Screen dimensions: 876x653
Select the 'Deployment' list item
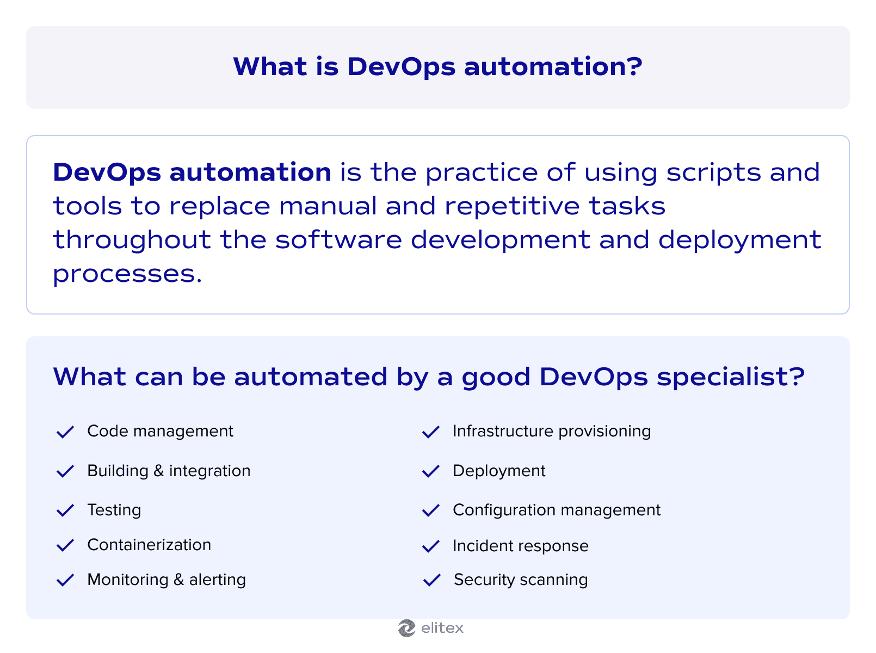click(499, 471)
